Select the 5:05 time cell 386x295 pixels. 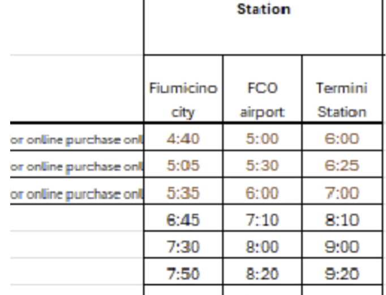click(x=183, y=167)
